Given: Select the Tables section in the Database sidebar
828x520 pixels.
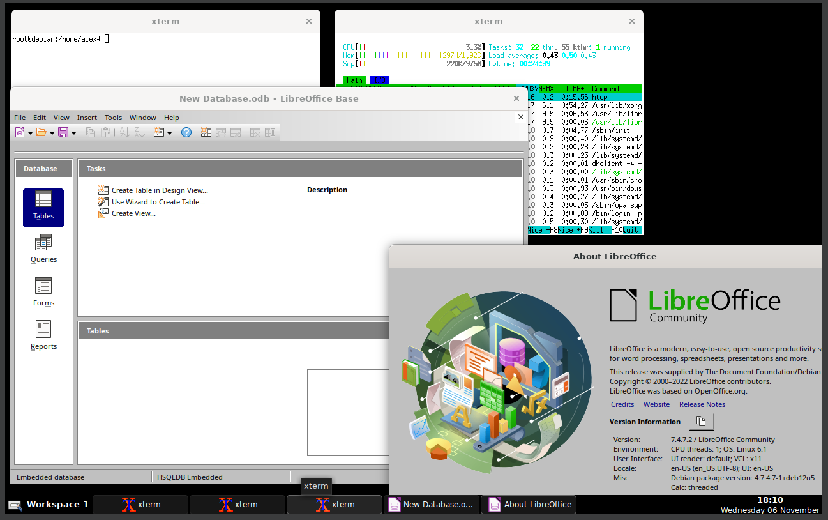Looking at the screenshot, I should tap(43, 208).
